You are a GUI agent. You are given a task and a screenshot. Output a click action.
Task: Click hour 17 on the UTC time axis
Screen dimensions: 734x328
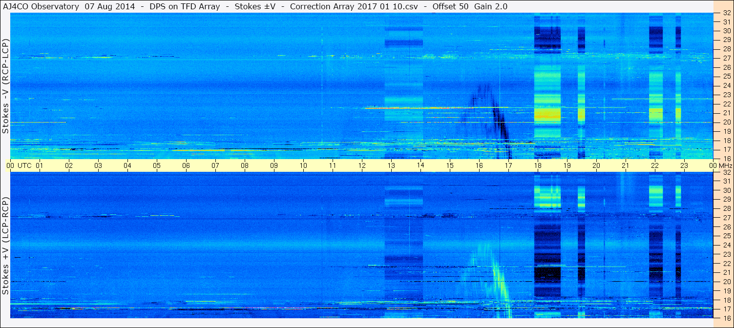click(508, 165)
